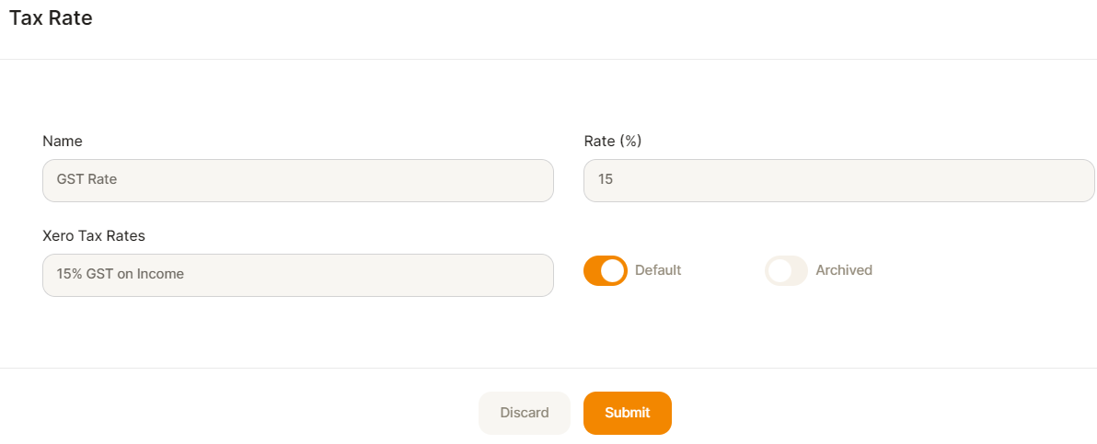Click the Rate (%) label

[x=613, y=142]
